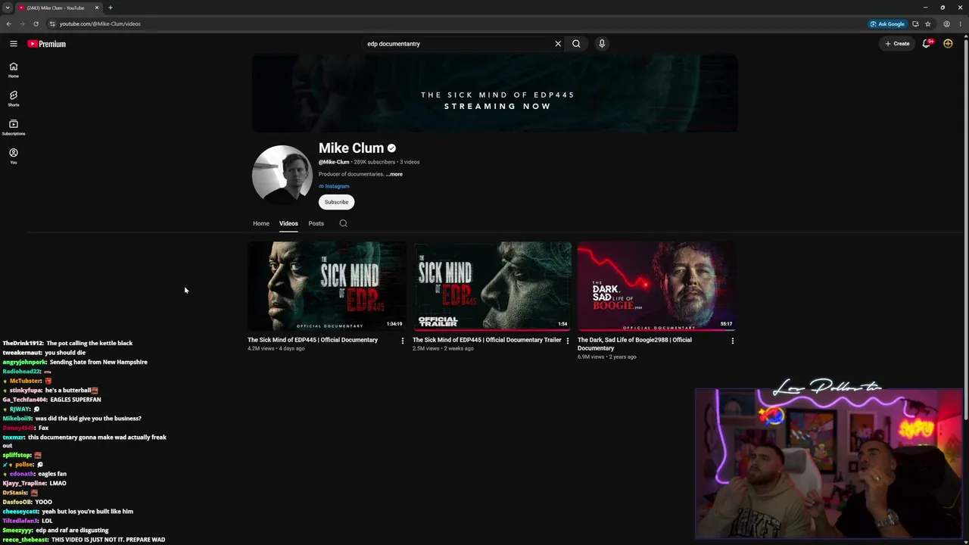Open options menu for Boogie2988 documentary
Screen dimensions: 969x545
tap(732, 341)
